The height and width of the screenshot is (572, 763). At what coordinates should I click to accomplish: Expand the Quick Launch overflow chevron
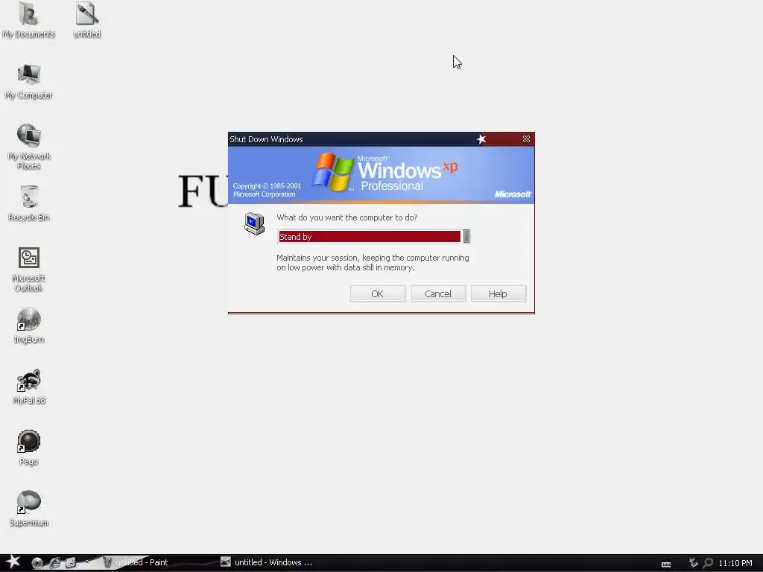pyautogui.click(x=87, y=562)
